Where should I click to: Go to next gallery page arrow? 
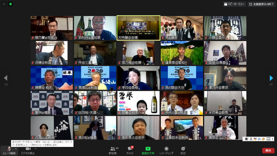point(271,78)
